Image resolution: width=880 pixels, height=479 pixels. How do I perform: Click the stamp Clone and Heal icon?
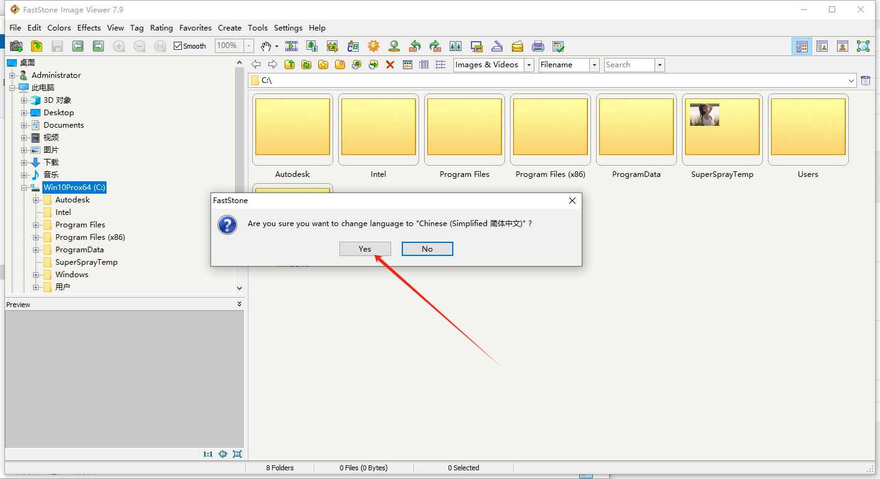394,46
